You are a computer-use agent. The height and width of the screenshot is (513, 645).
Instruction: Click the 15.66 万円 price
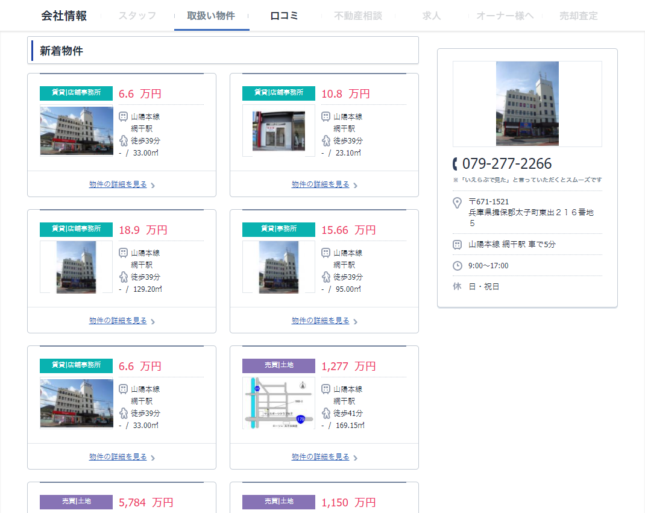pyautogui.click(x=348, y=230)
